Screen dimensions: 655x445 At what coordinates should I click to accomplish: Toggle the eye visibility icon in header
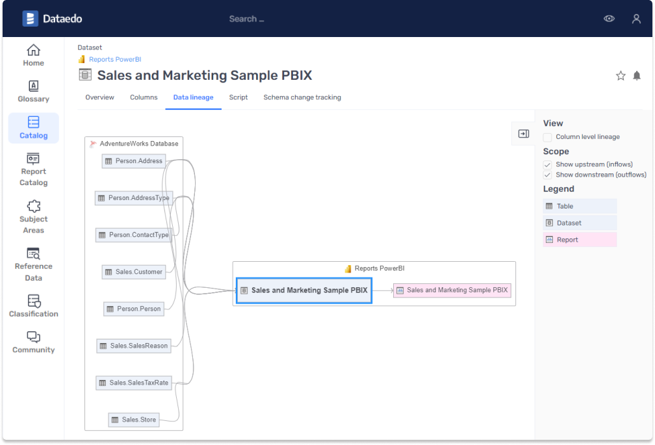click(x=609, y=19)
